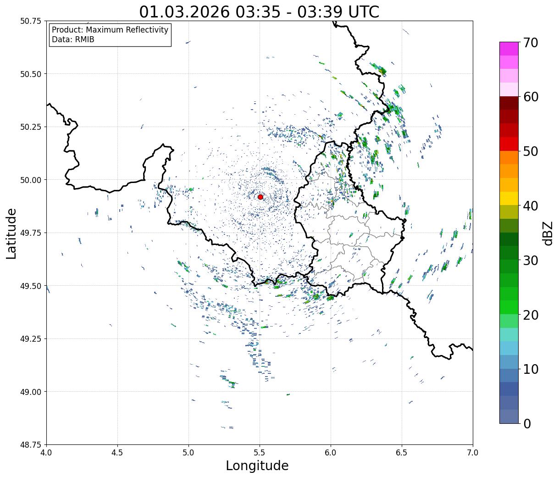Image resolution: width=559 pixels, height=477 pixels.
Task: Click the latitude tick label 50.25
Action: coord(31,127)
